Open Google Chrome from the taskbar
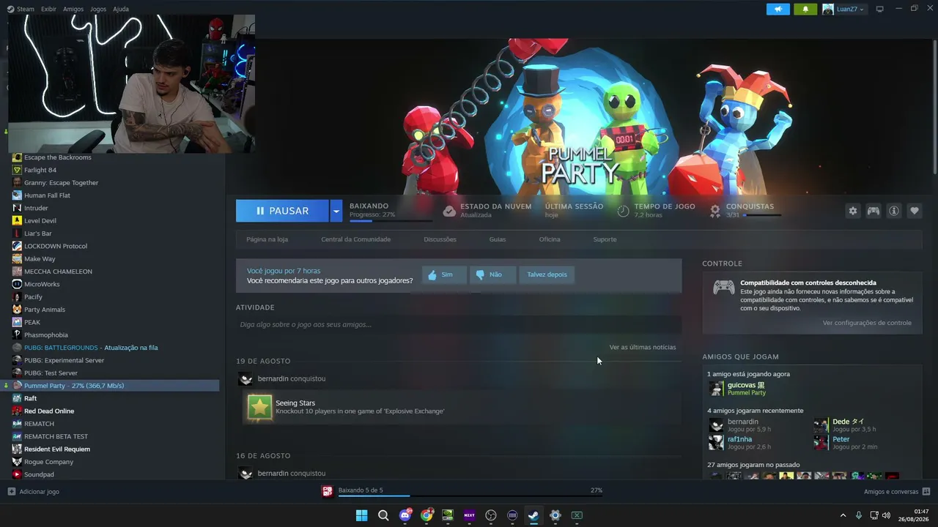Image resolution: width=938 pixels, height=527 pixels. tap(426, 515)
